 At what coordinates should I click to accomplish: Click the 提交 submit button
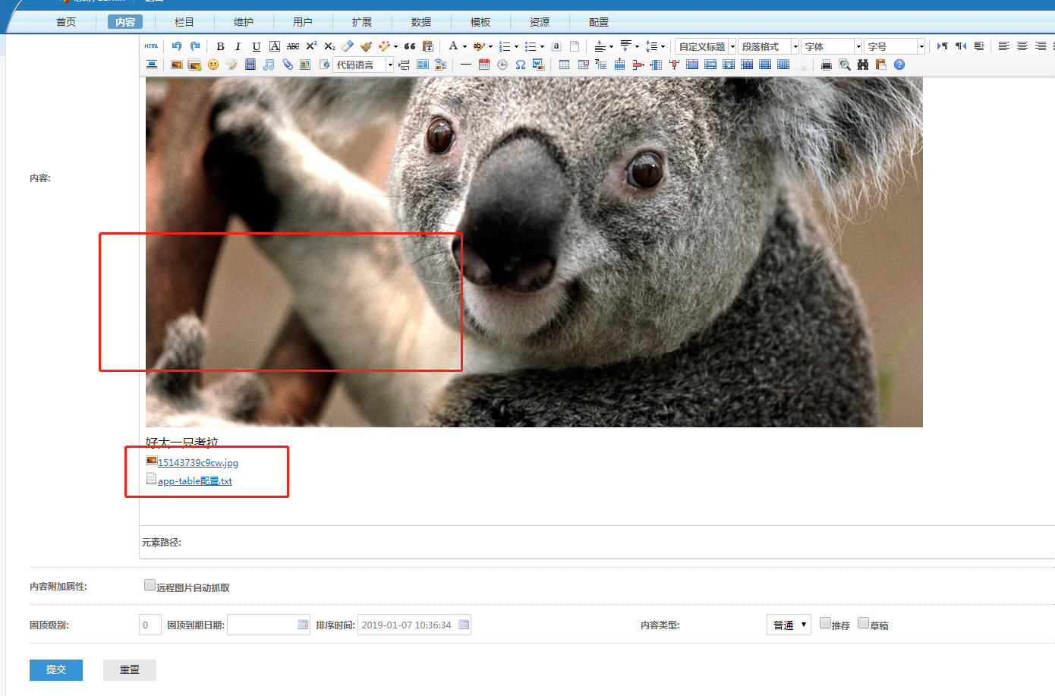(x=56, y=669)
